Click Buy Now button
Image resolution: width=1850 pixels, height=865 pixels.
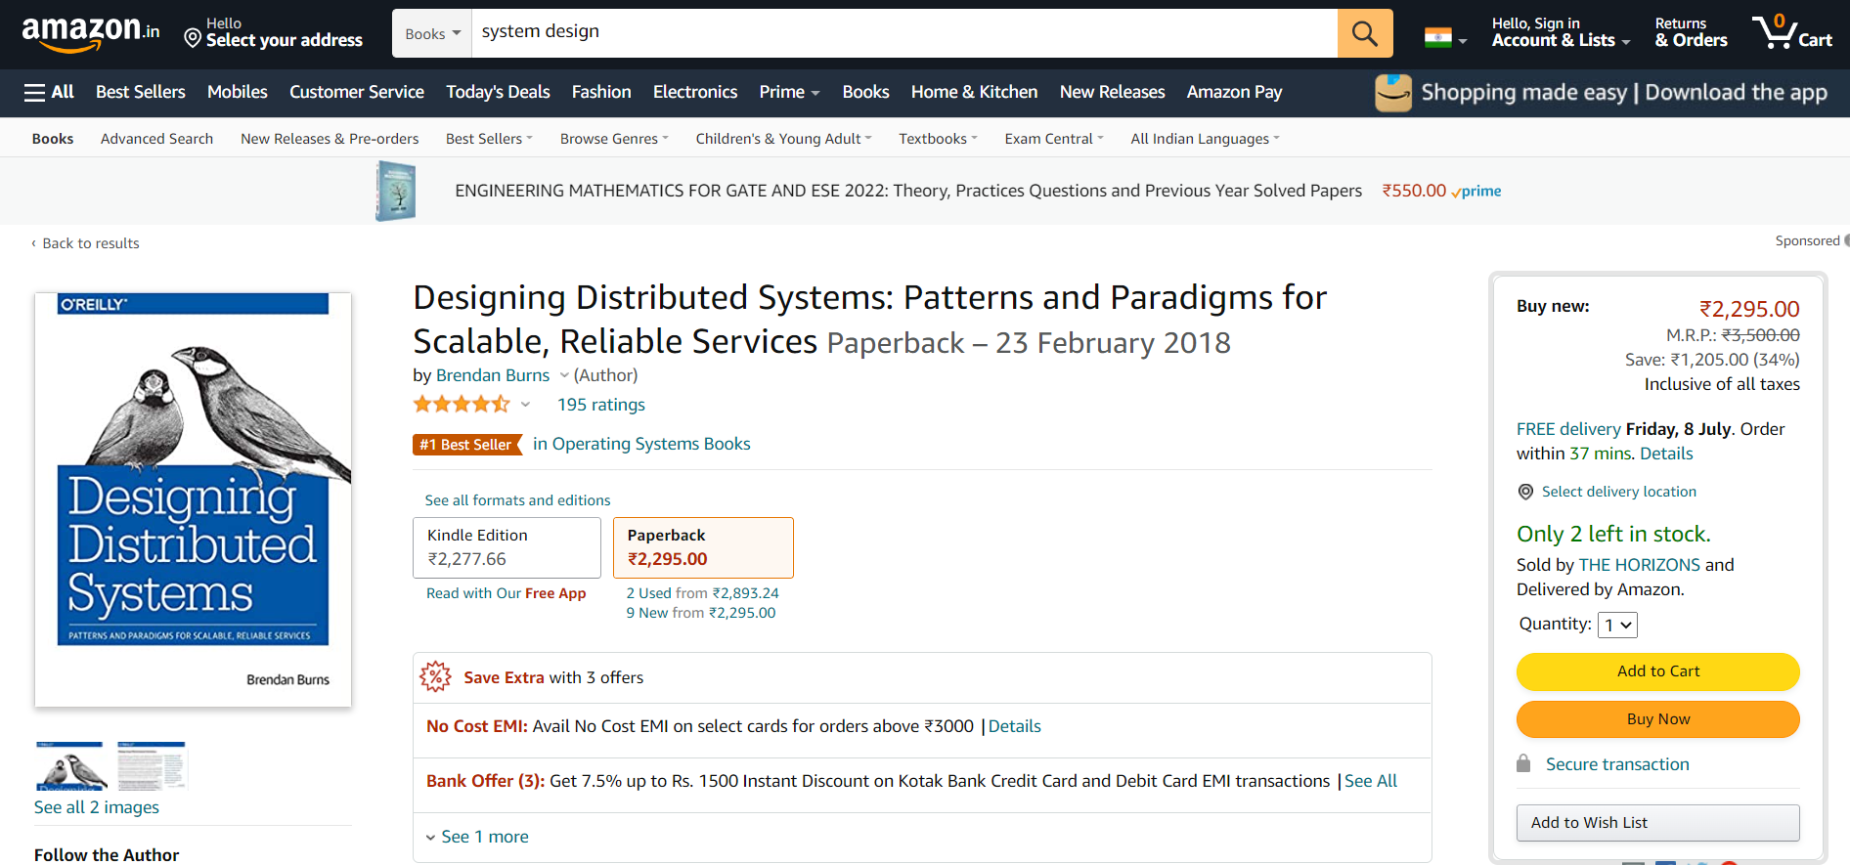pos(1657,719)
